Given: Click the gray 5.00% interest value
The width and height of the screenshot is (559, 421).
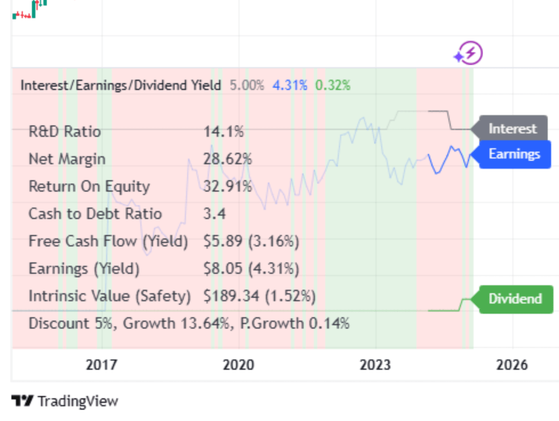Looking at the screenshot, I should pos(246,85).
